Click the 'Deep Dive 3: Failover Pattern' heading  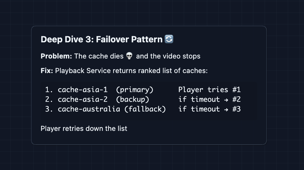[x=101, y=39]
